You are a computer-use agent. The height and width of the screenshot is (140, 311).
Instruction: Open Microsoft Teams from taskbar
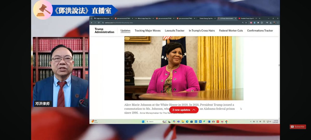pos(178,122)
